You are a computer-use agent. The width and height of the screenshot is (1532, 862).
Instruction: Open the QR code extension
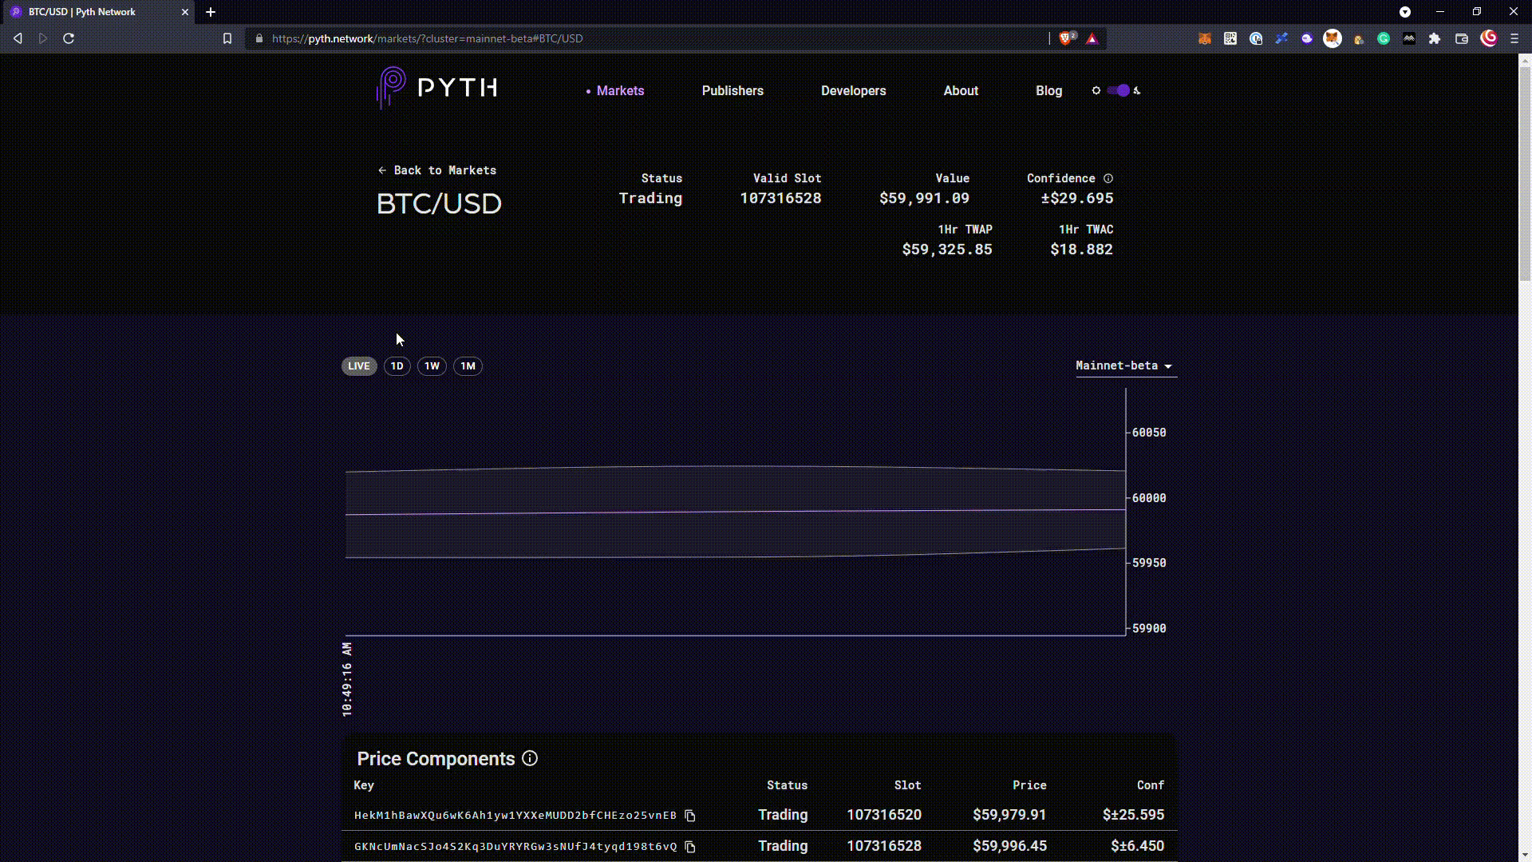(x=1230, y=38)
